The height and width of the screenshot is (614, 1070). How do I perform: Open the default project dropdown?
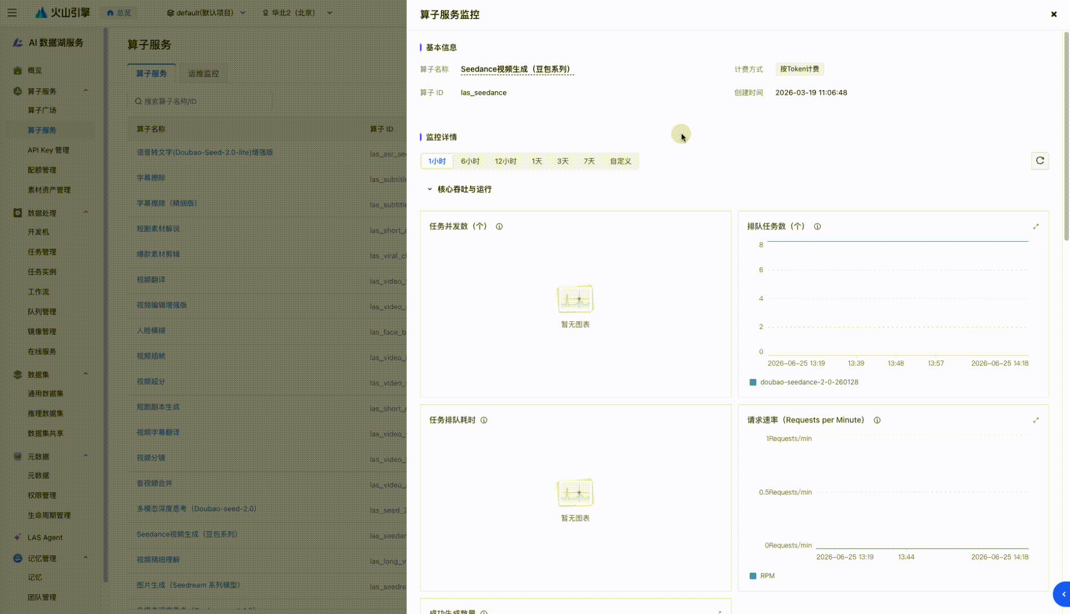pos(206,12)
